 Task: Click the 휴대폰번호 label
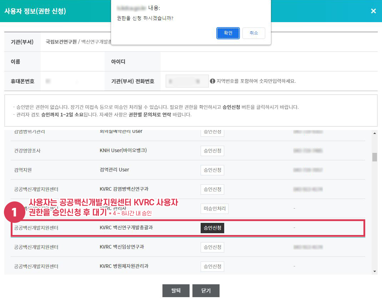coord(22,81)
